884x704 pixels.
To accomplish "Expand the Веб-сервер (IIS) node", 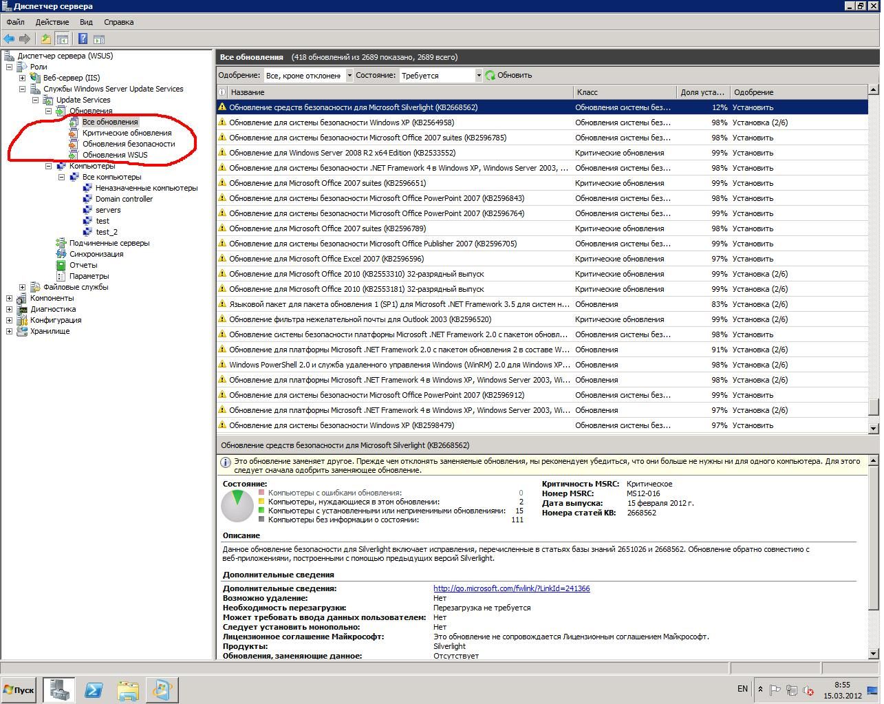I will (x=22, y=78).
